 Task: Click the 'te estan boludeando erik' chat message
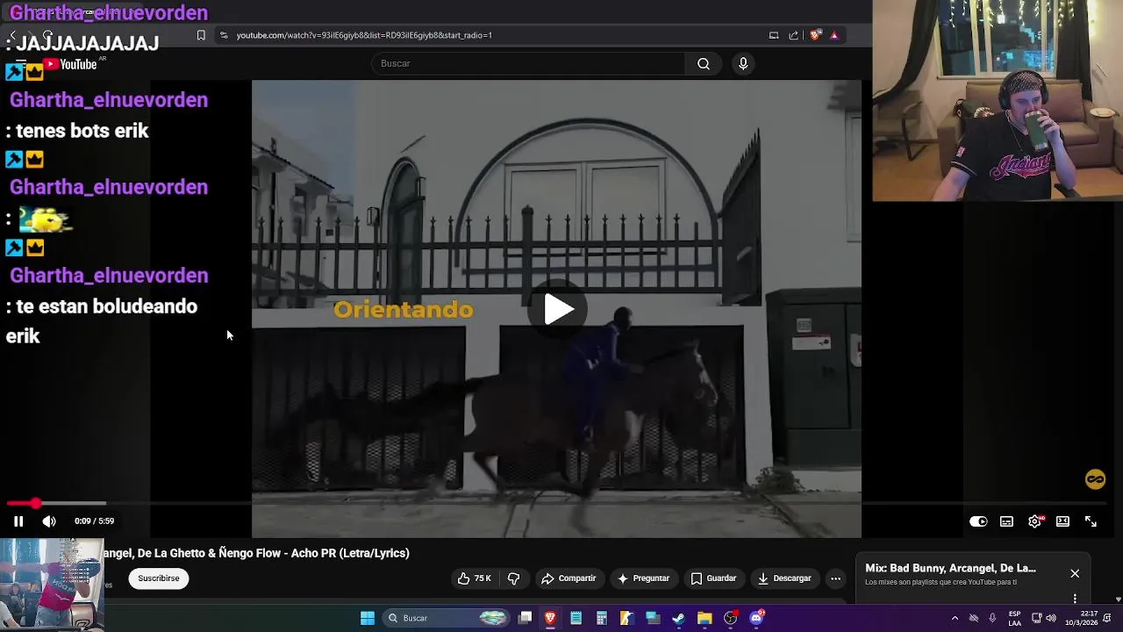(102, 321)
